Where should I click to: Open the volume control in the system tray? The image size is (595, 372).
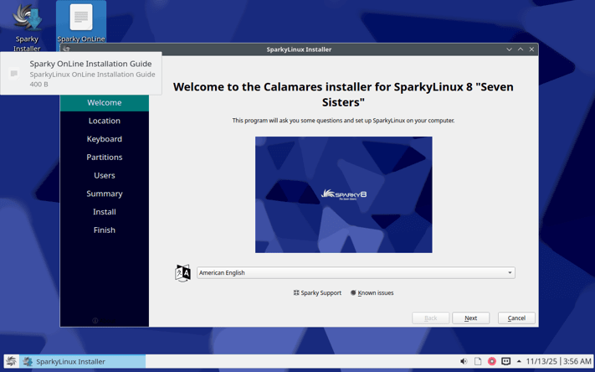464,361
